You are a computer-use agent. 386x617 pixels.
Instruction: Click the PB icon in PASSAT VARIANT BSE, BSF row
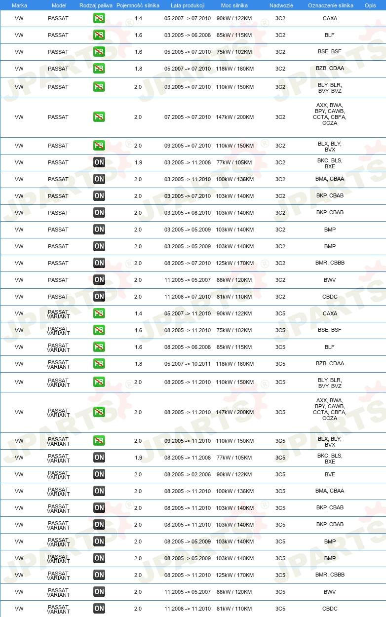click(x=99, y=330)
